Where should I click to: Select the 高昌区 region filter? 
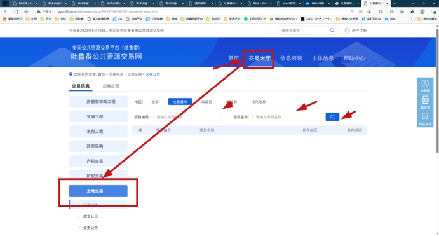tap(206, 102)
